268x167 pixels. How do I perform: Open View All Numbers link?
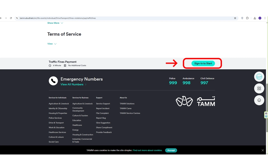tap(72, 85)
